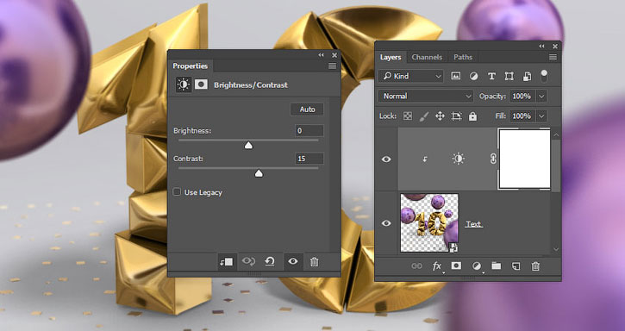Filter layers by type layers icon
Image resolution: width=625 pixels, height=331 pixels.
(x=491, y=76)
